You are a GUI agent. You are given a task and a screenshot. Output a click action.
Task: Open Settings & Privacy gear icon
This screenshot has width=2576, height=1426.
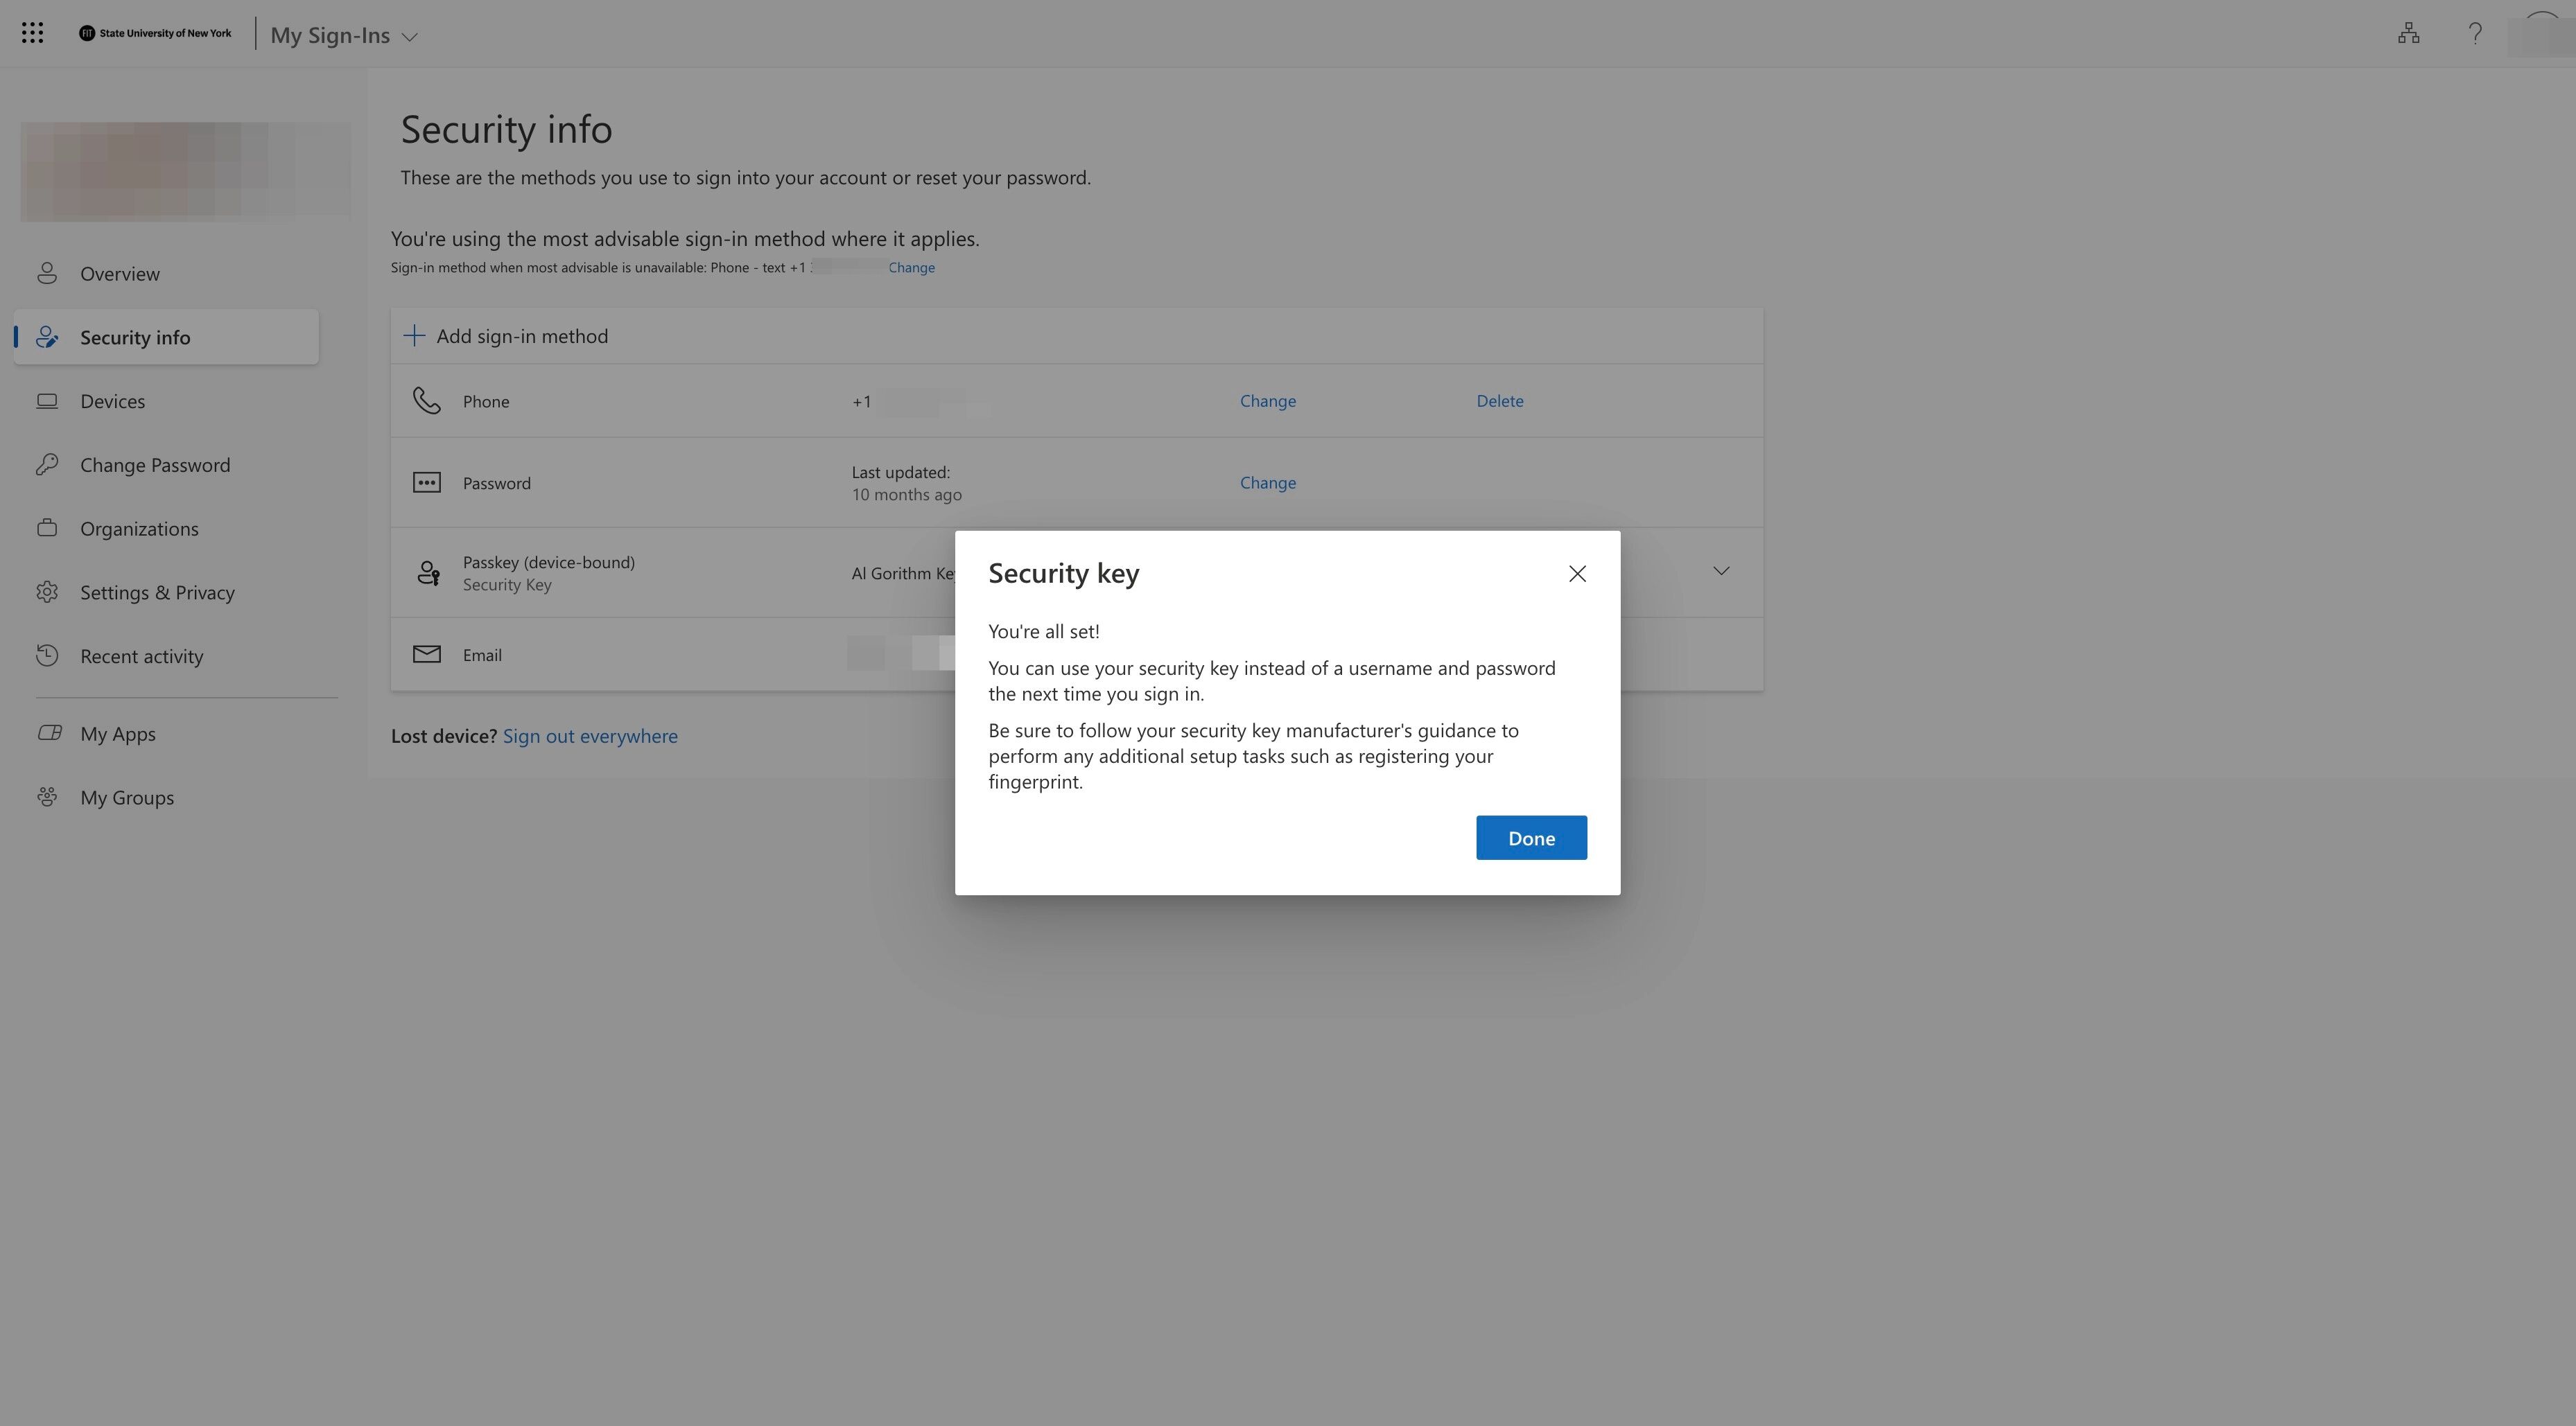(x=47, y=592)
